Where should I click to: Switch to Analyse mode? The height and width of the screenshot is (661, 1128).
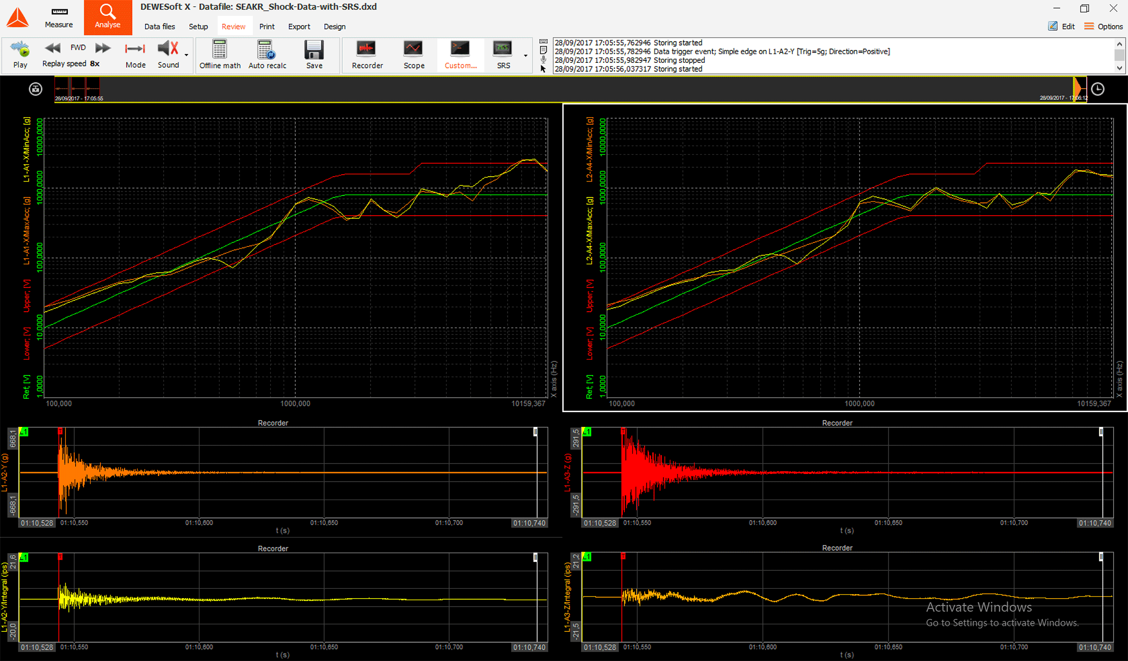pos(108,18)
